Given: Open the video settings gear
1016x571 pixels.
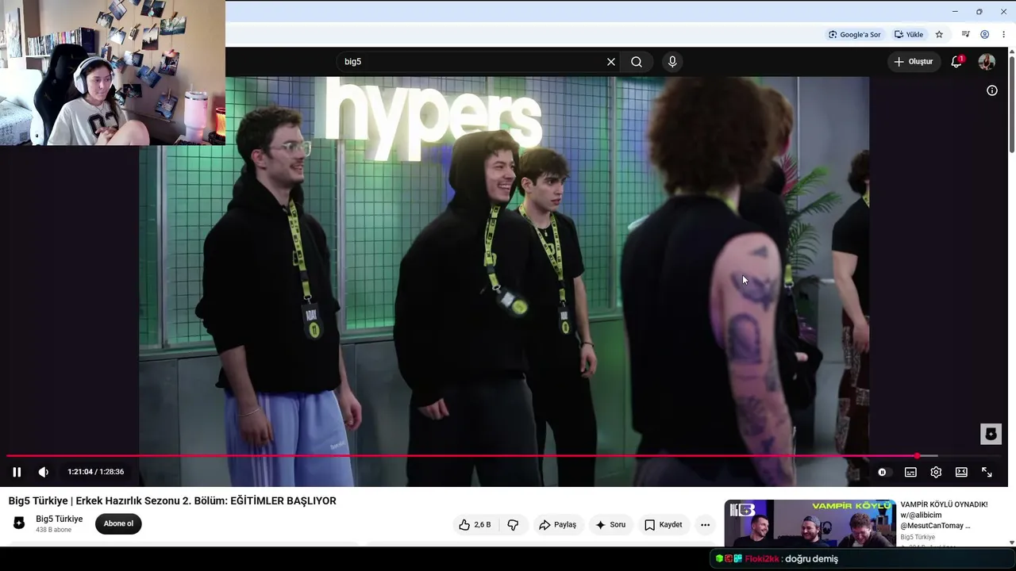Looking at the screenshot, I should (936, 472).
